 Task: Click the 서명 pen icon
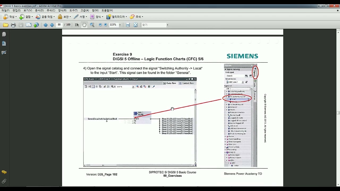click(76, 17)
